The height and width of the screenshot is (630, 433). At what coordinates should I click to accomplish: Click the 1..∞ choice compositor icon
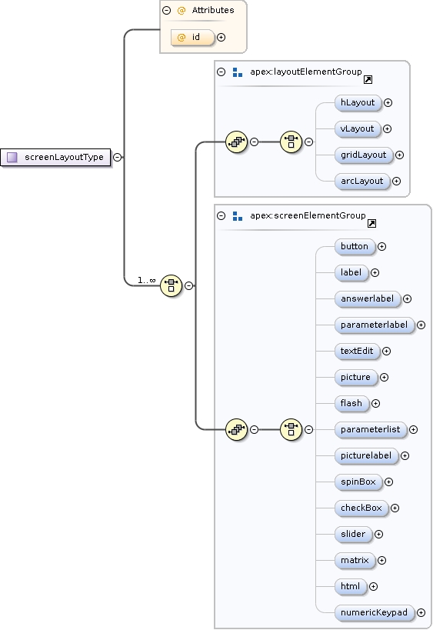171,285
